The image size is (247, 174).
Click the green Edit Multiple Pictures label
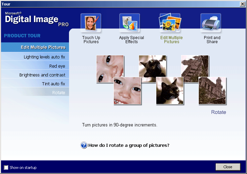coord(172,39)
